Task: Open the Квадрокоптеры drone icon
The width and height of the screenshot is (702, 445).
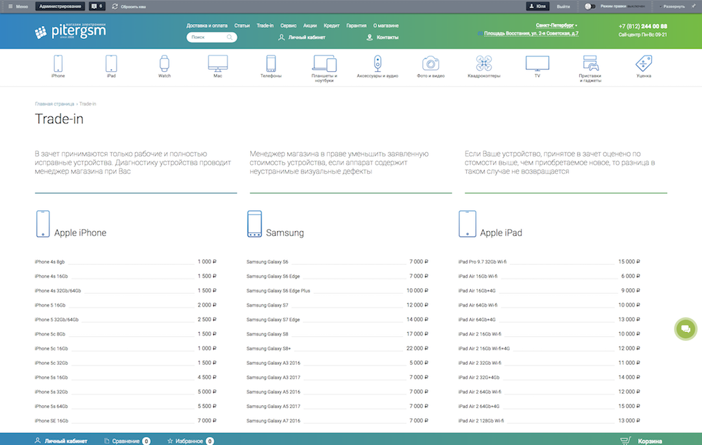Action: tap(484, 64)
